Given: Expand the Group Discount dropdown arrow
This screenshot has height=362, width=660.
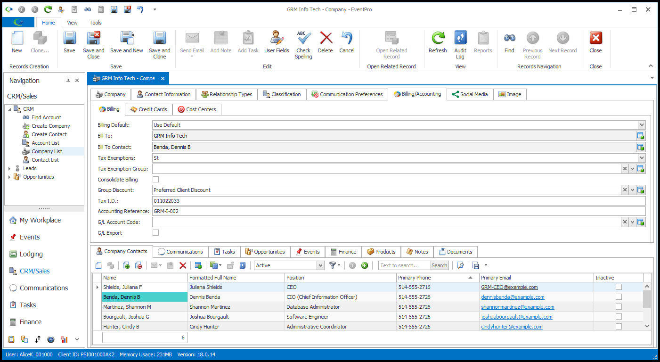Looking at the screenshot, I should point(633,190).
